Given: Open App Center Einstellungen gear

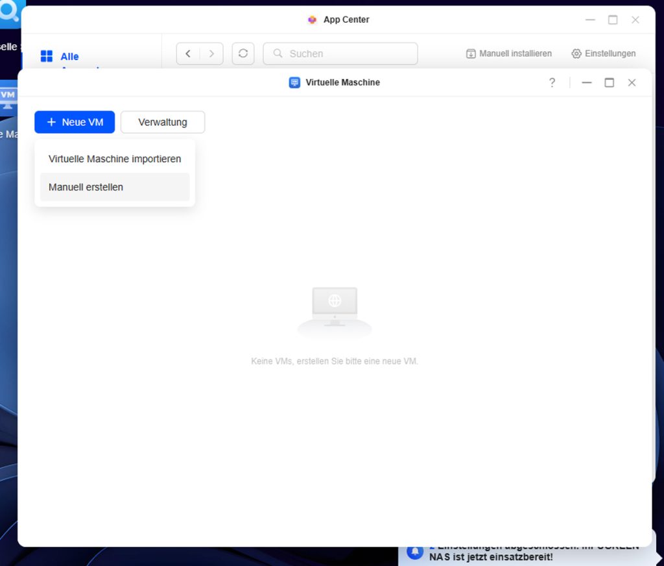Looking at the screenshot, I should [603, 54].
